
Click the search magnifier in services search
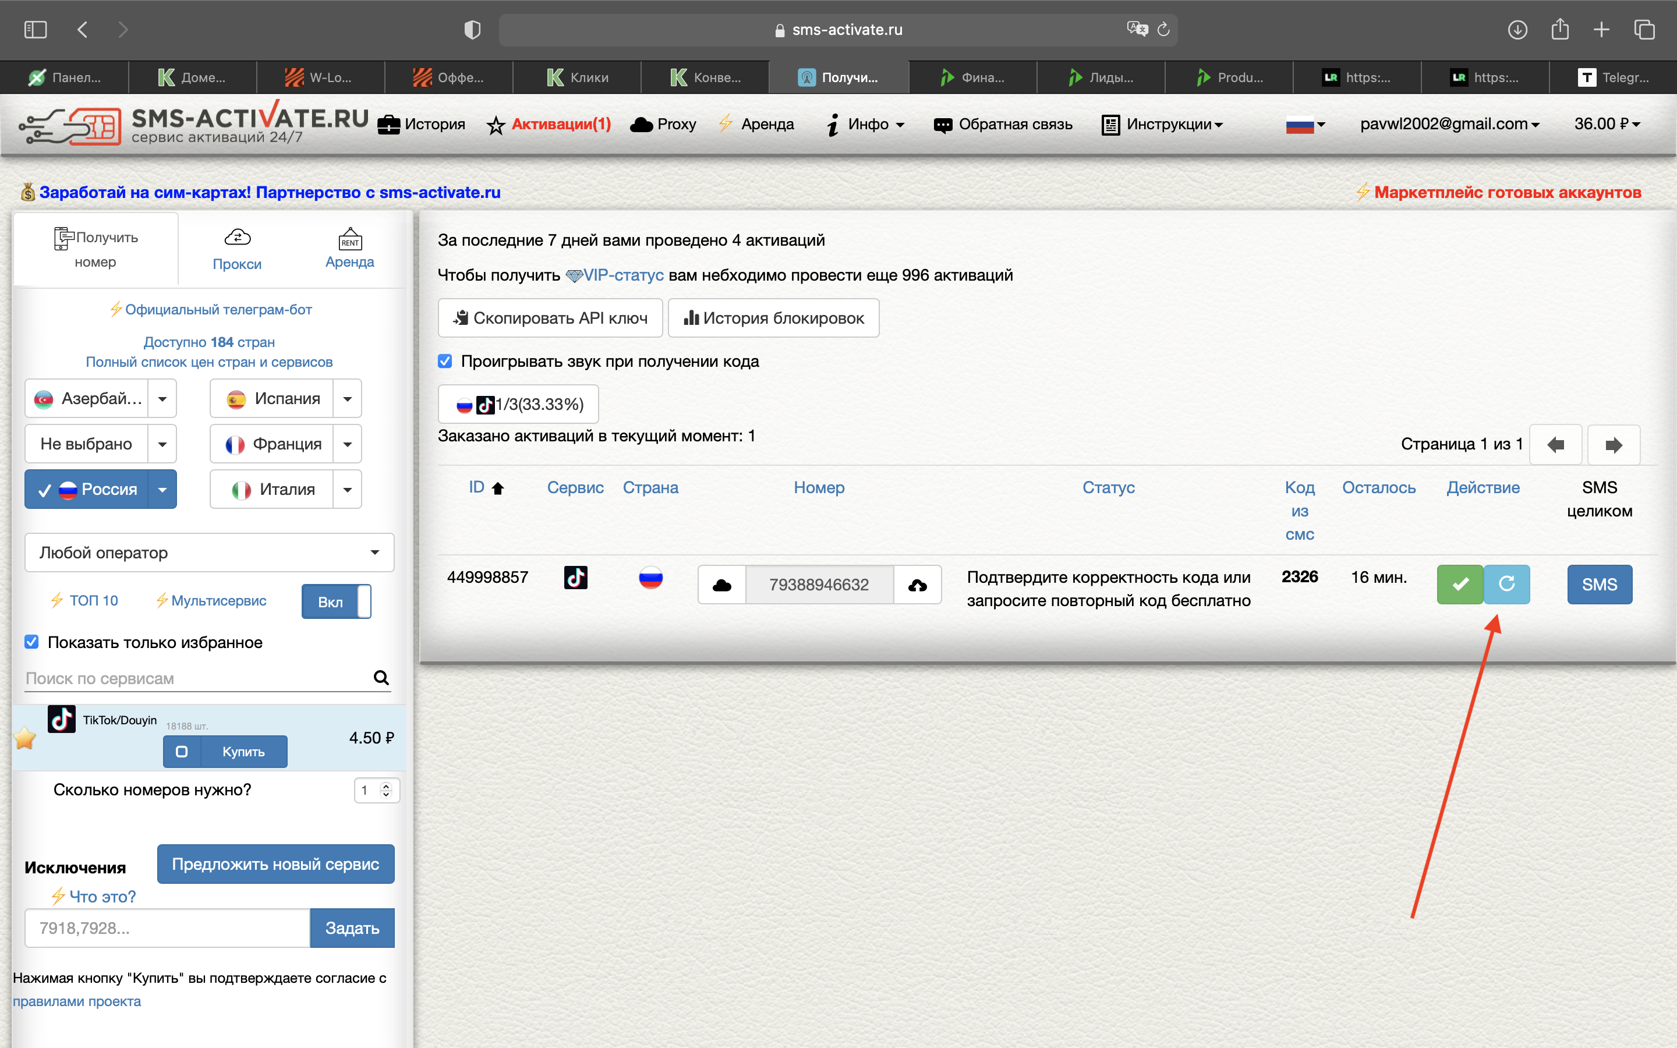coord(381,677)
